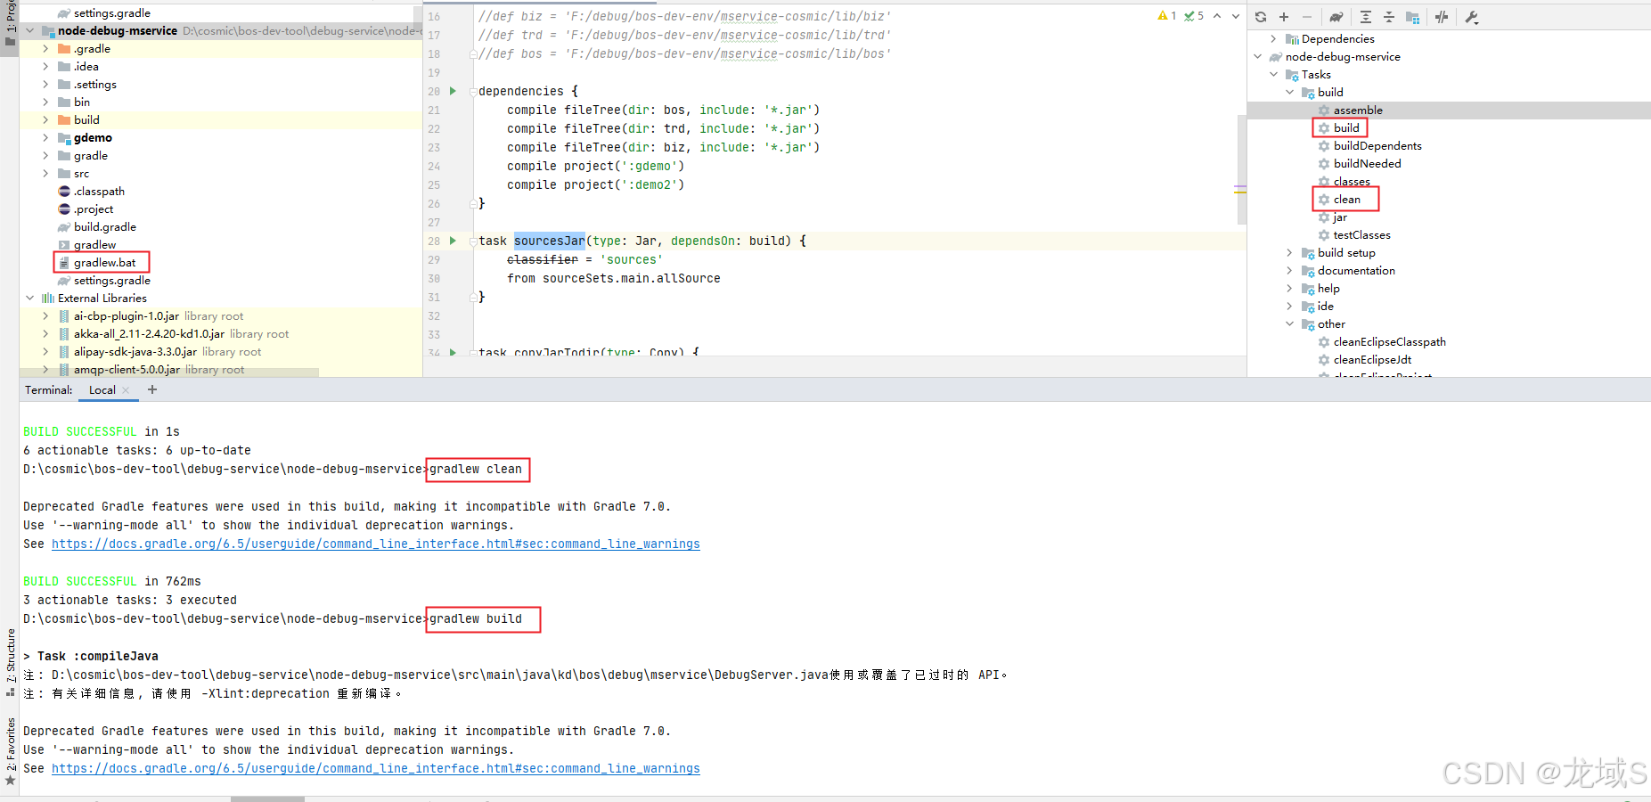Open a new terminal with plus button

click(151, 389)
